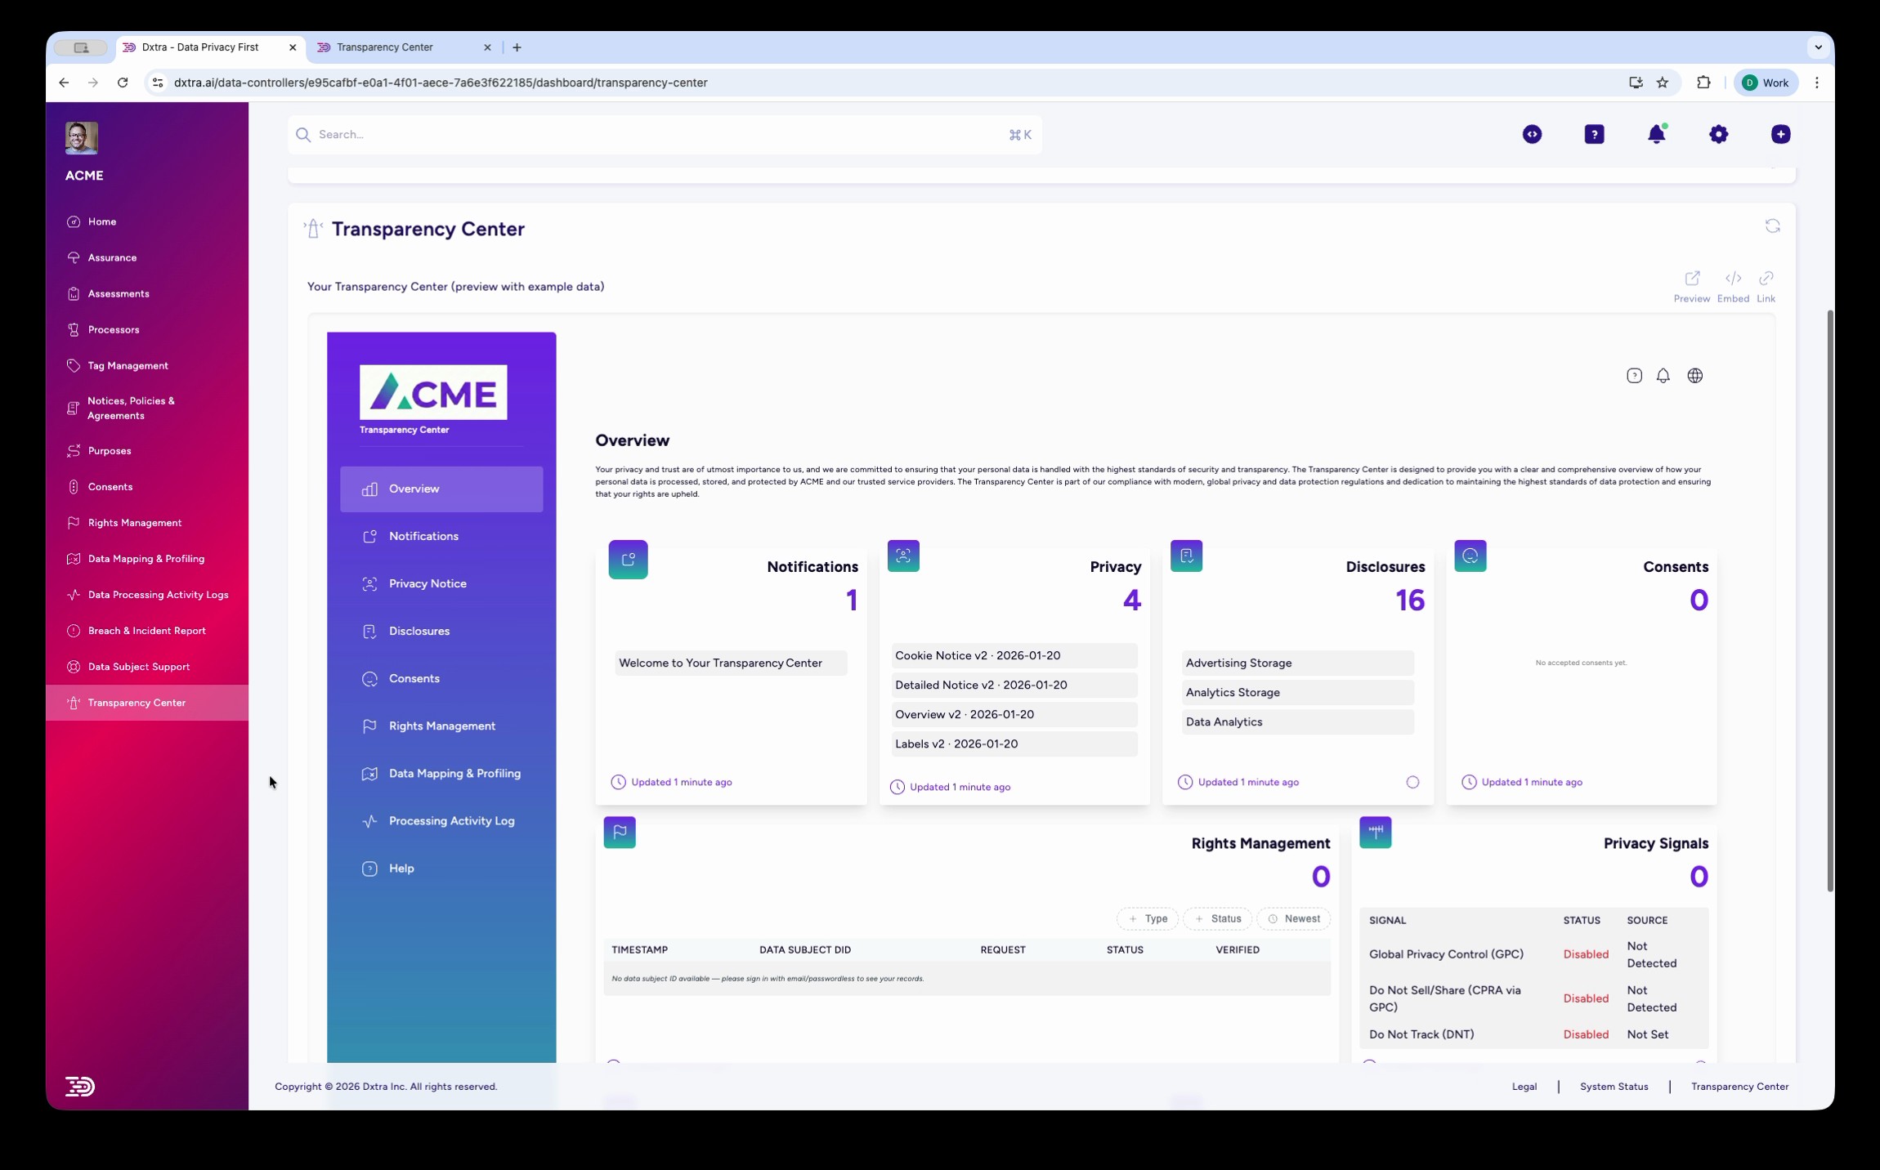Click the System Status footer link

[1614, 1087]
